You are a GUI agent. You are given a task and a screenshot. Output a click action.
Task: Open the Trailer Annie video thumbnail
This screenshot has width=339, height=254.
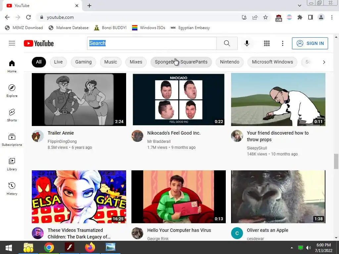79,99
